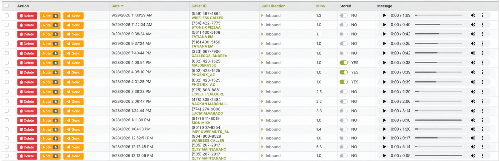Play the 11:33:29 AM voicemail message

384,15
